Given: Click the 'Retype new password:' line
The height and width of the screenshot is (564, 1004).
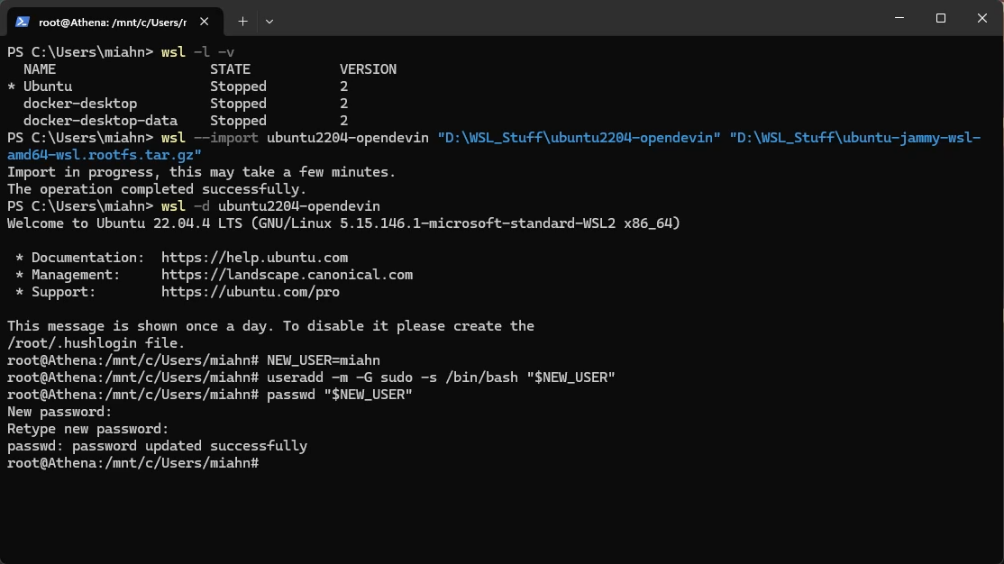Looking at the screenshot, I should click(x=88, y=429).
